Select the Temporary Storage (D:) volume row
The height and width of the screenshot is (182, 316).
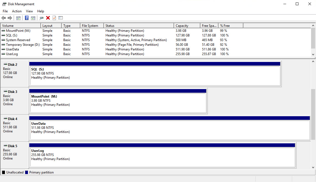coord(23,45)
